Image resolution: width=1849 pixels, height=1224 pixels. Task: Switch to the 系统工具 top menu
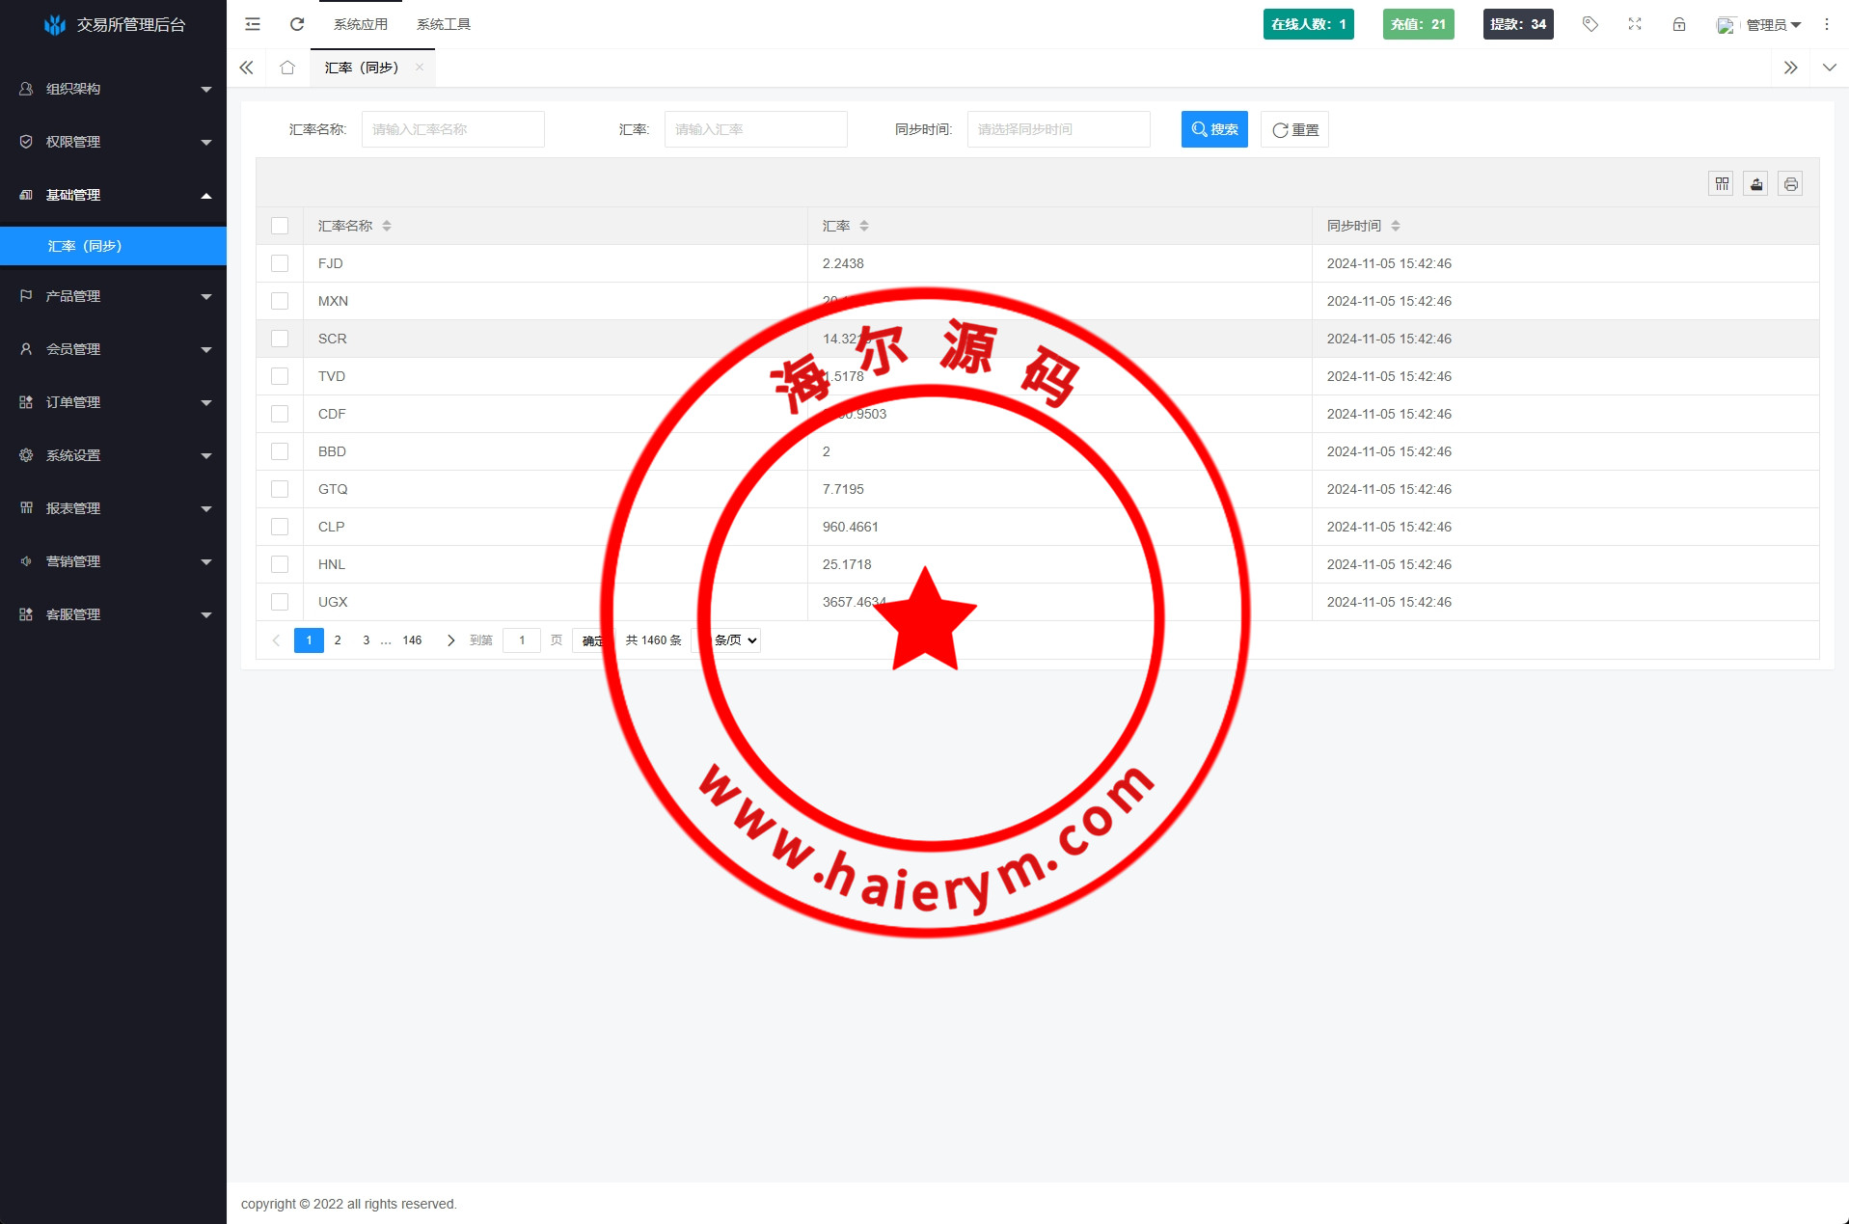tap(444, 24)
